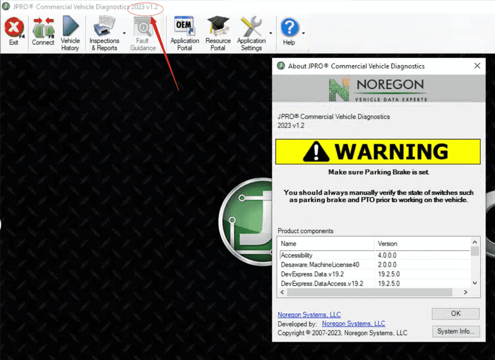Open Inspections & Reports icon
The image size is (495, 360).
[x=104, y=26]
